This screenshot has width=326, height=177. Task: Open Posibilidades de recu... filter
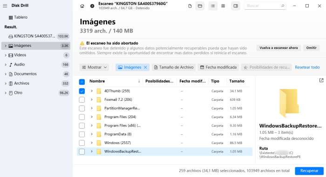point(266,67)
